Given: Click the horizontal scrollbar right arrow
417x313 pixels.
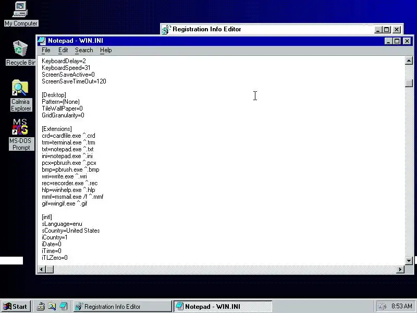Looking at the screenshot, I should [400, 269].
